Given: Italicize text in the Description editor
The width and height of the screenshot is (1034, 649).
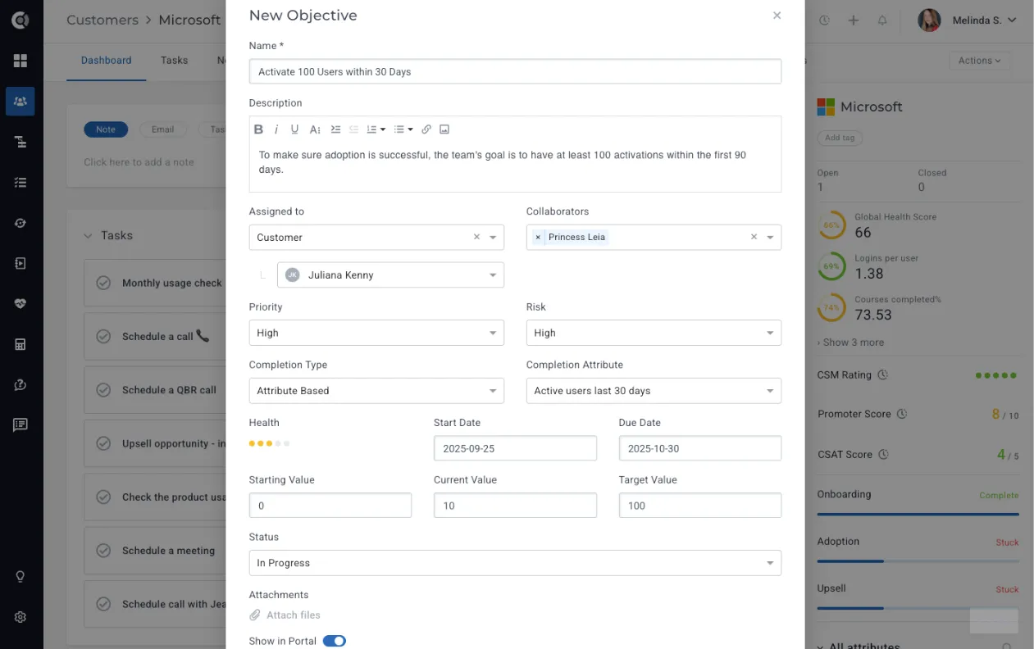Looking at the screenshot, I should point(276,129).
